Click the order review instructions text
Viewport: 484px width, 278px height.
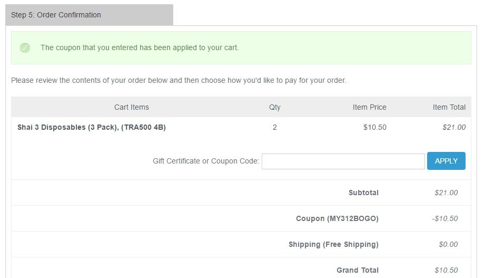tap(179, 81)
